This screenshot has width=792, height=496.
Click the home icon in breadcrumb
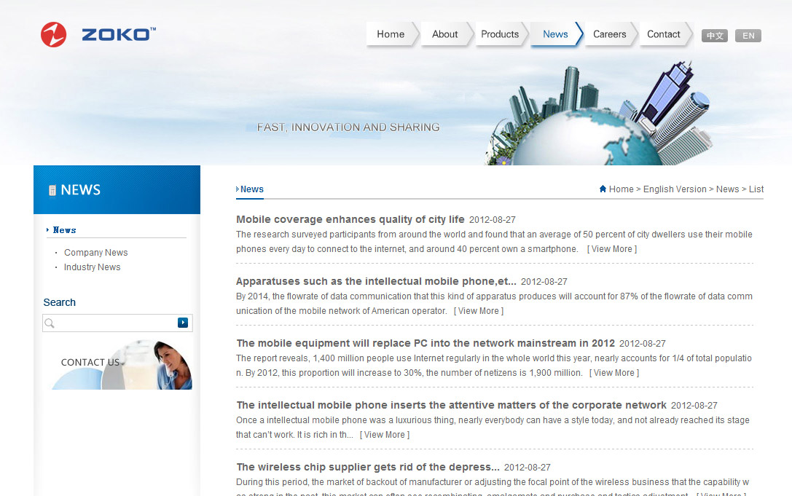click(603, 189)
